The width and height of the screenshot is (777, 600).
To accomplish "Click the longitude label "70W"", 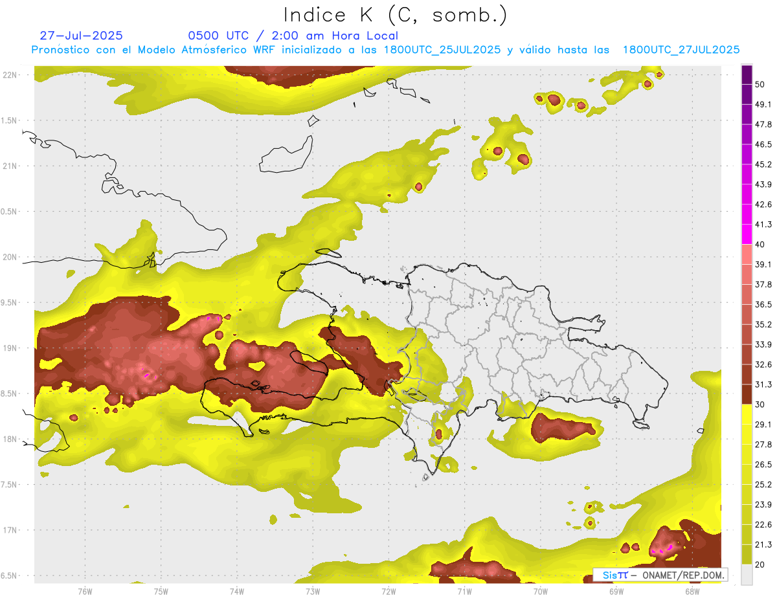I will pos(540,592).
